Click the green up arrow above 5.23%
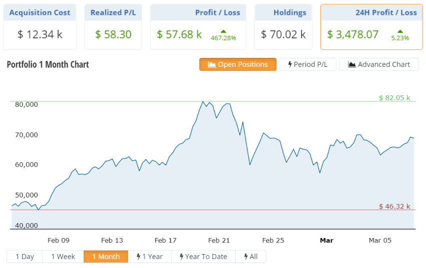Image resolution: width=426 pixels, height=268 pixels. [x=400, y=31]
